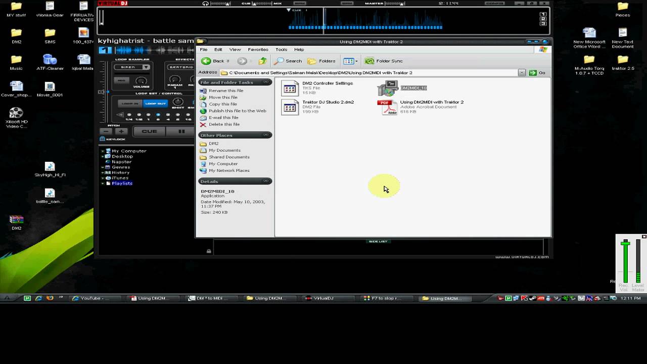Click the LOOP OUT button in VirtualDJ
647x364 pixels.
pos(155,103)
